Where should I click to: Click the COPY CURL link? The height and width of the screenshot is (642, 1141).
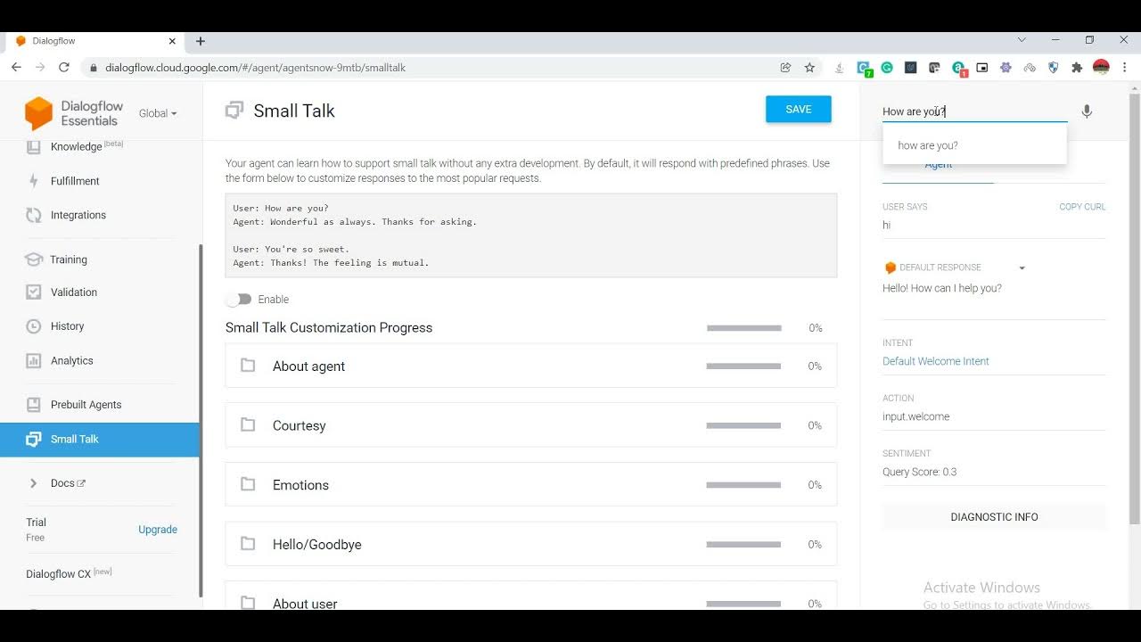point(1082,207)
